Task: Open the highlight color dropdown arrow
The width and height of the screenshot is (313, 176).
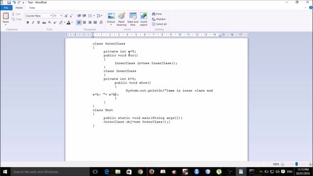Action: coord(65,22)
